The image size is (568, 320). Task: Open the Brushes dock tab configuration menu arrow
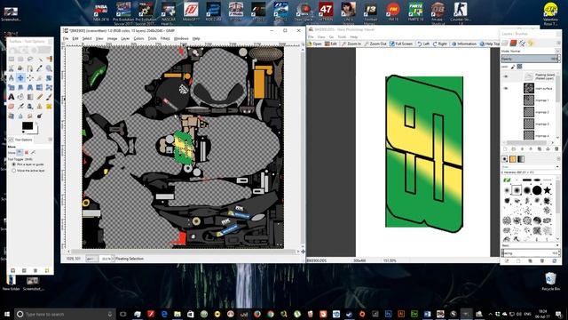click(x=558, y=159)
